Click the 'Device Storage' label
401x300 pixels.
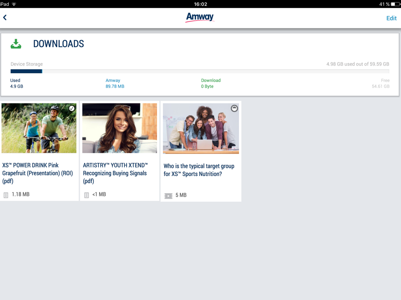coord(26,64)
